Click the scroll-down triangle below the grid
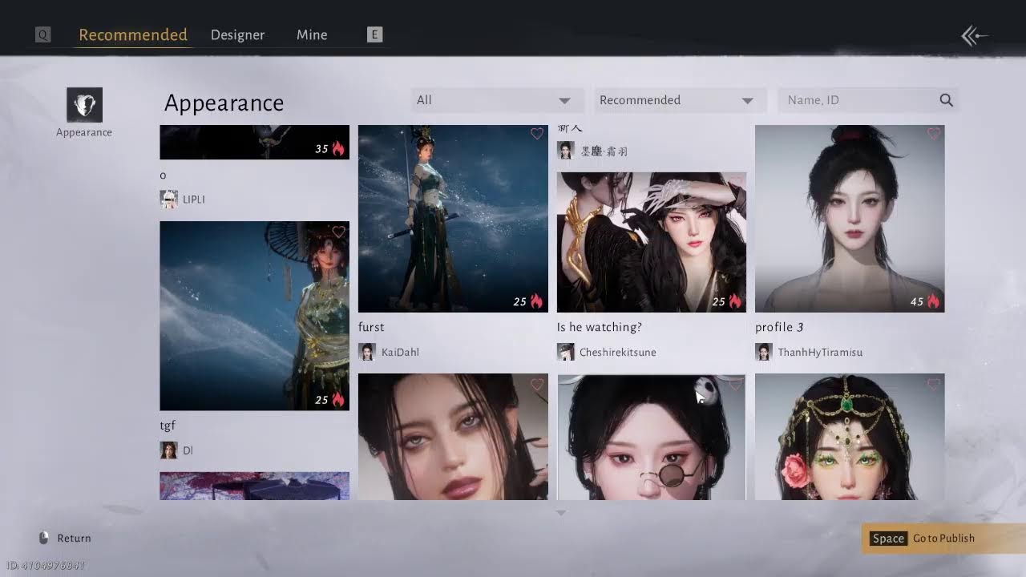Image resolution: width=1026 pixels, height=577 pixels. point(561,513)
